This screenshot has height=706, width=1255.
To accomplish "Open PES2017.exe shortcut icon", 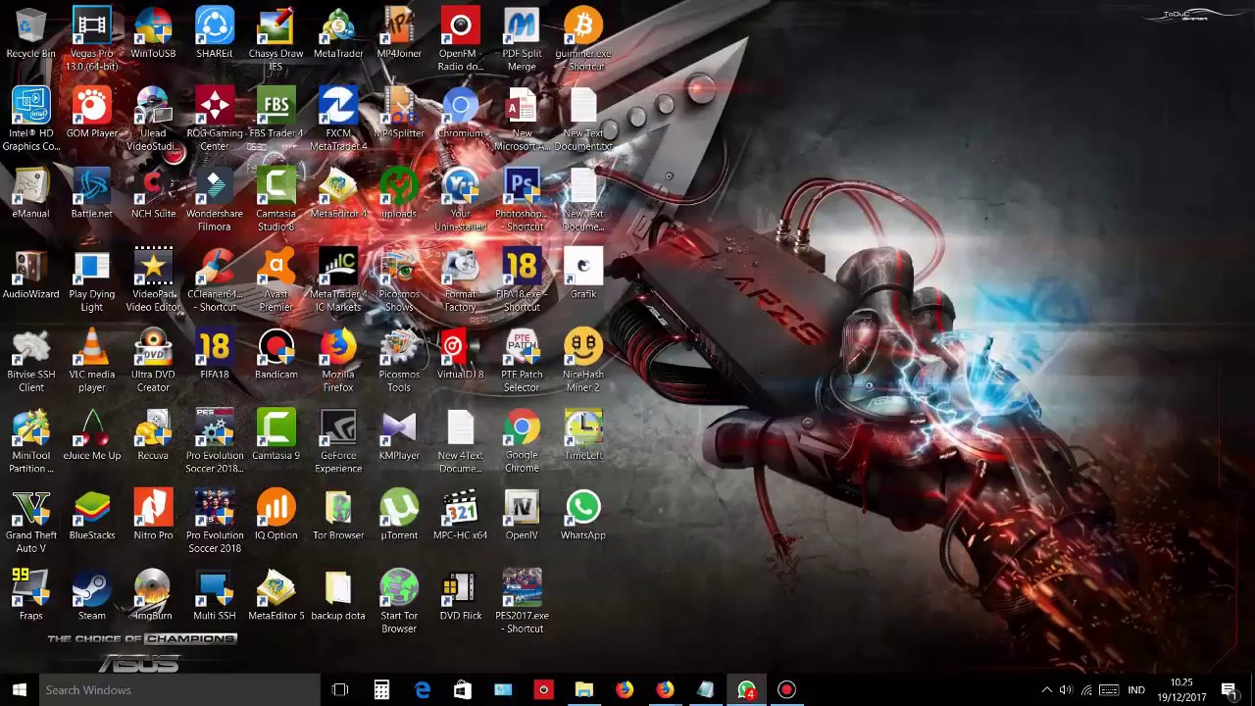I will (522, 601).
